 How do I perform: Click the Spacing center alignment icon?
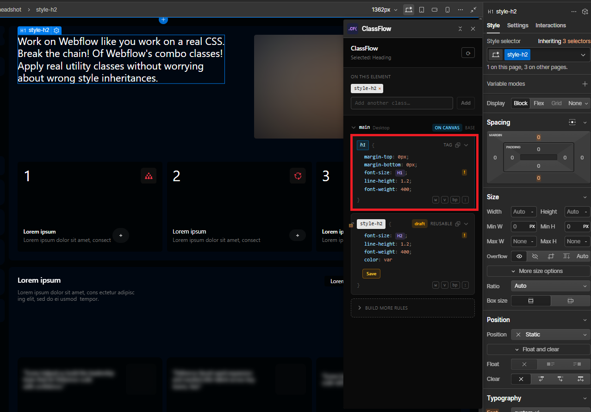[x=572, y=122]
